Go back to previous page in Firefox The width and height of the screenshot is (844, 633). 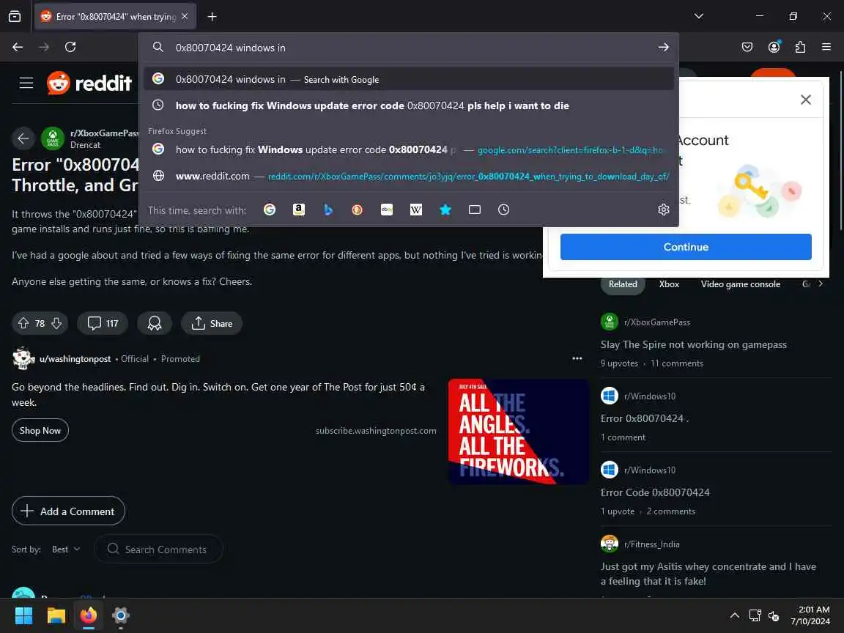tap(18, 48)
